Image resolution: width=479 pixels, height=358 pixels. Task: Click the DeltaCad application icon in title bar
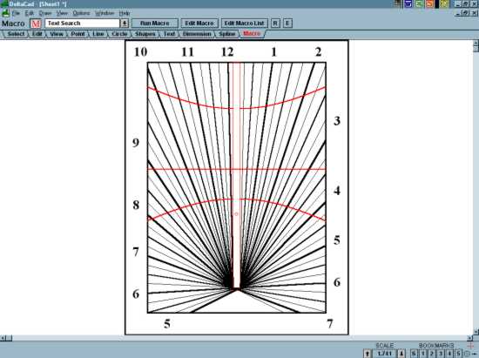[4, 3]
